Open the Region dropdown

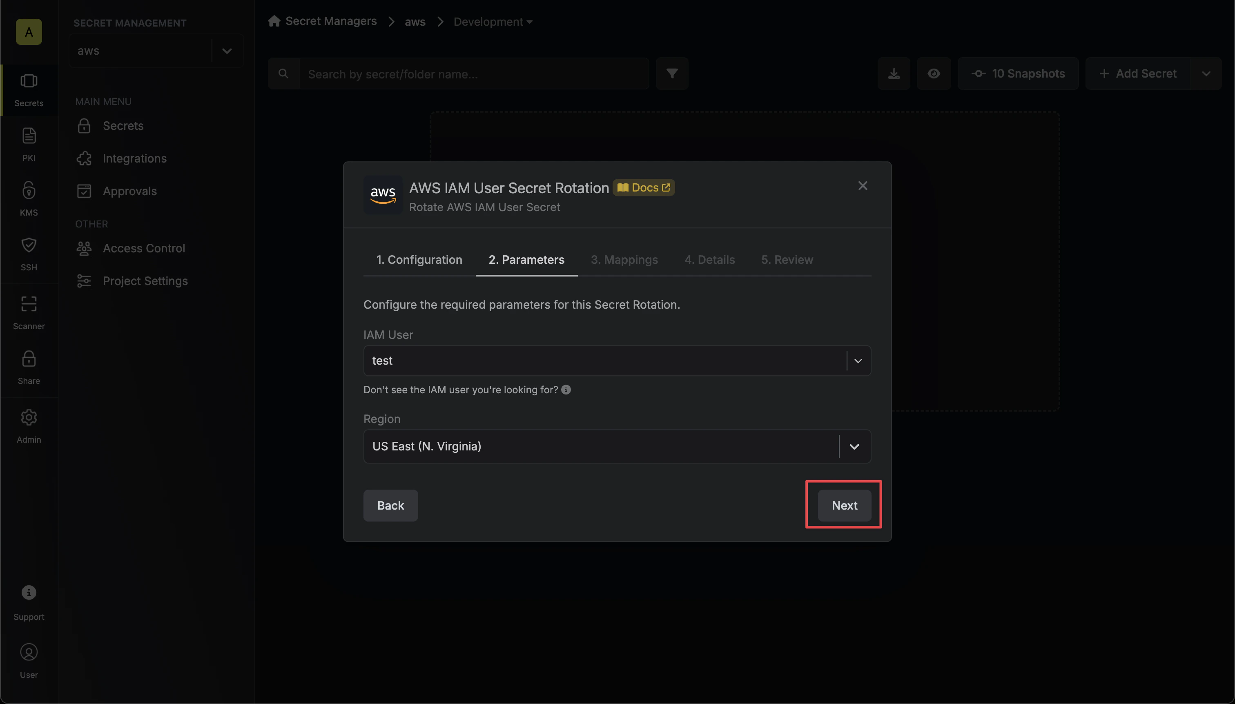(617, 446)
